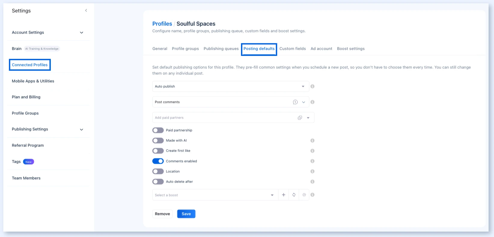This screenshot has height=237, width=494.
Task: Open the Select a boost dropdown
Action: tap(215, 195)
